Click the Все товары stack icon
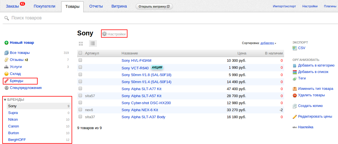The height and width of the screenshot is (144, 338). point(6,53)
